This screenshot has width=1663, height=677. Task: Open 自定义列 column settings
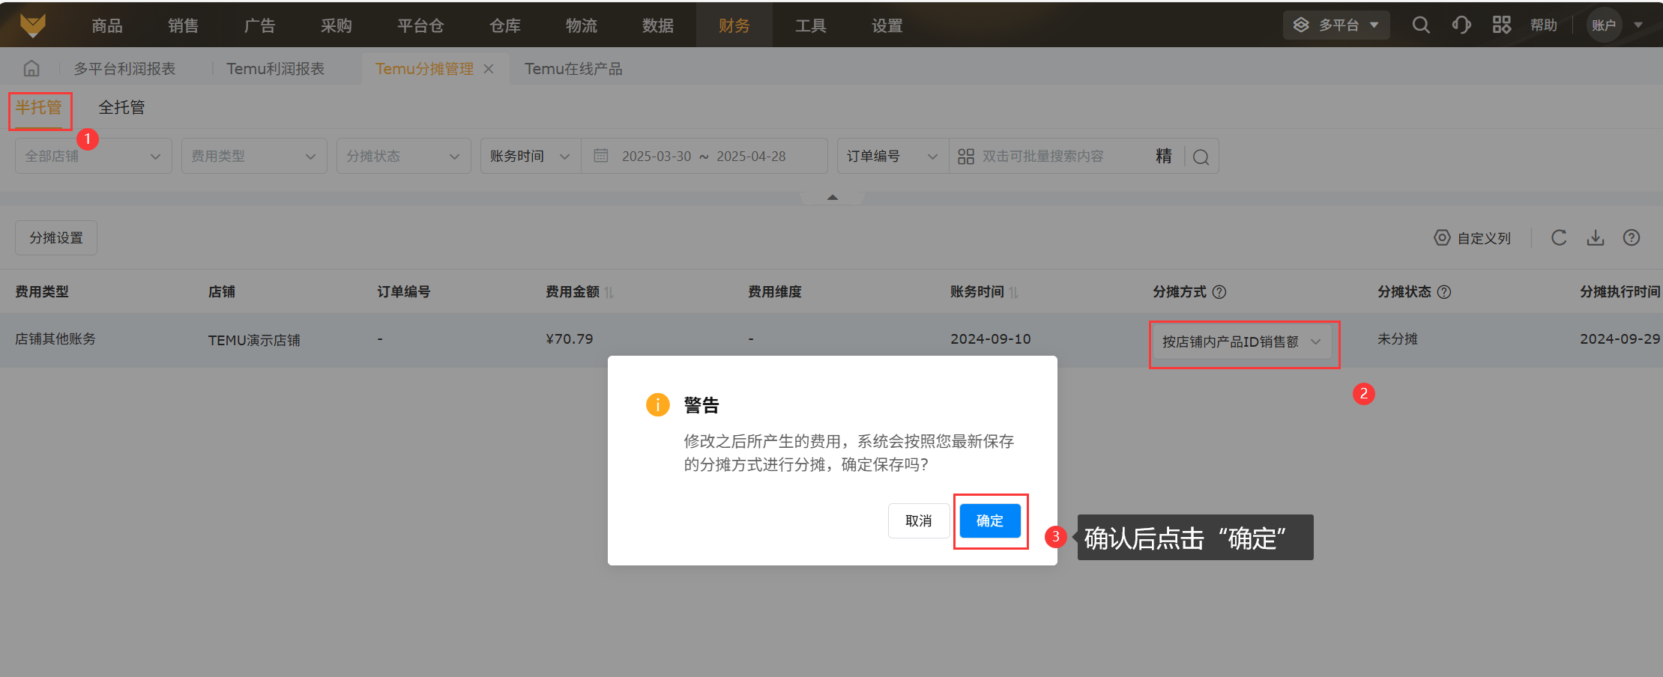(x=1472, y=238)
